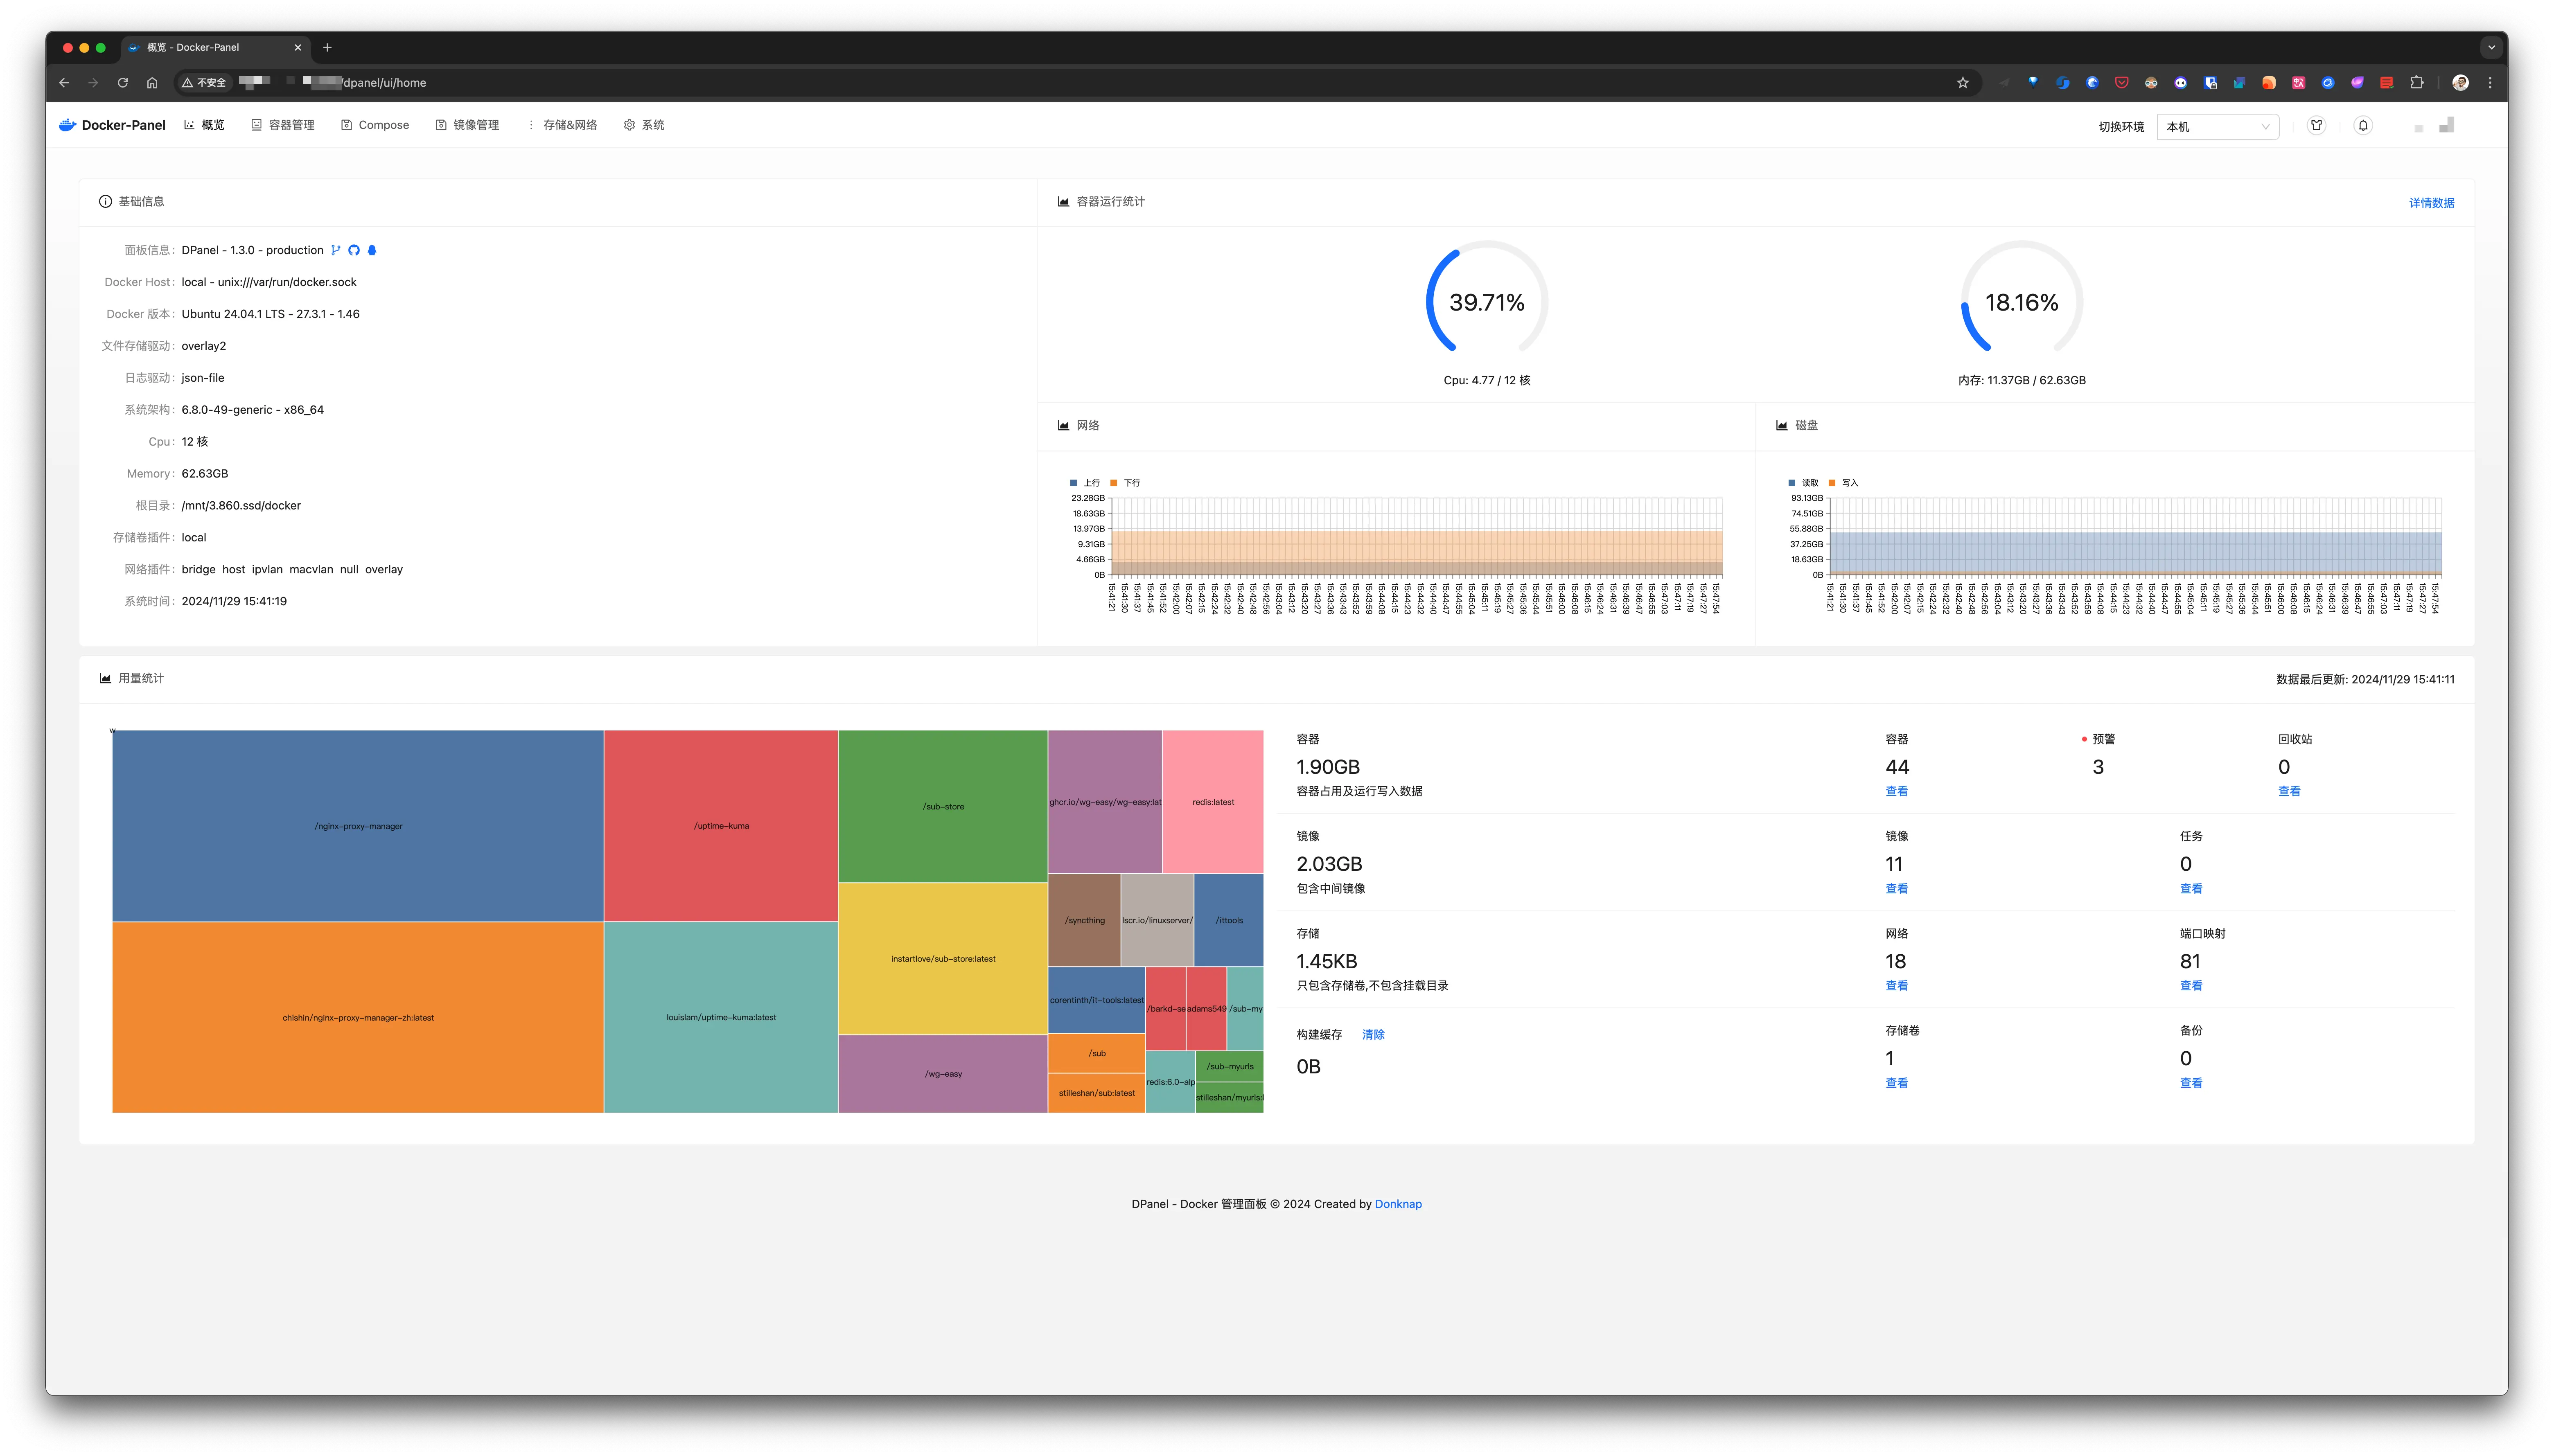Click the Docker-Panel whale logo

68,125
